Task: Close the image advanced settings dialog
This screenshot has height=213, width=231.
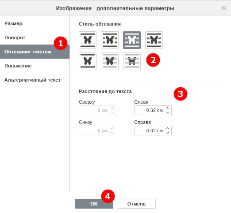Action: coord(223,8)
